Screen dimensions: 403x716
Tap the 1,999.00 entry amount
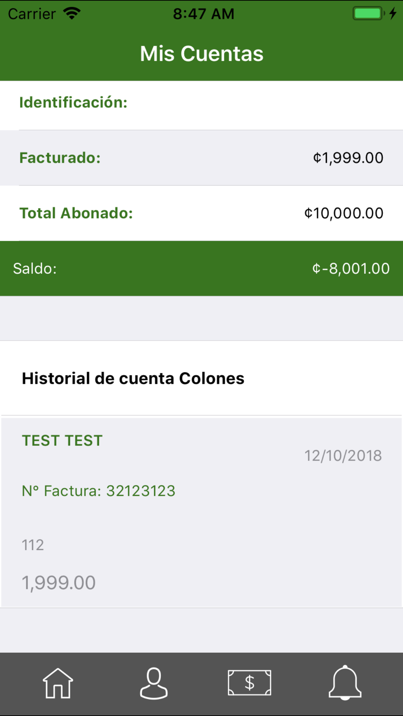[x=59, y=583]
